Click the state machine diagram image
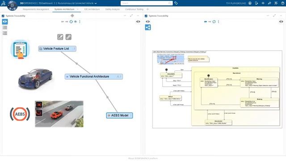The image size is (286, 161). [217, 89]
